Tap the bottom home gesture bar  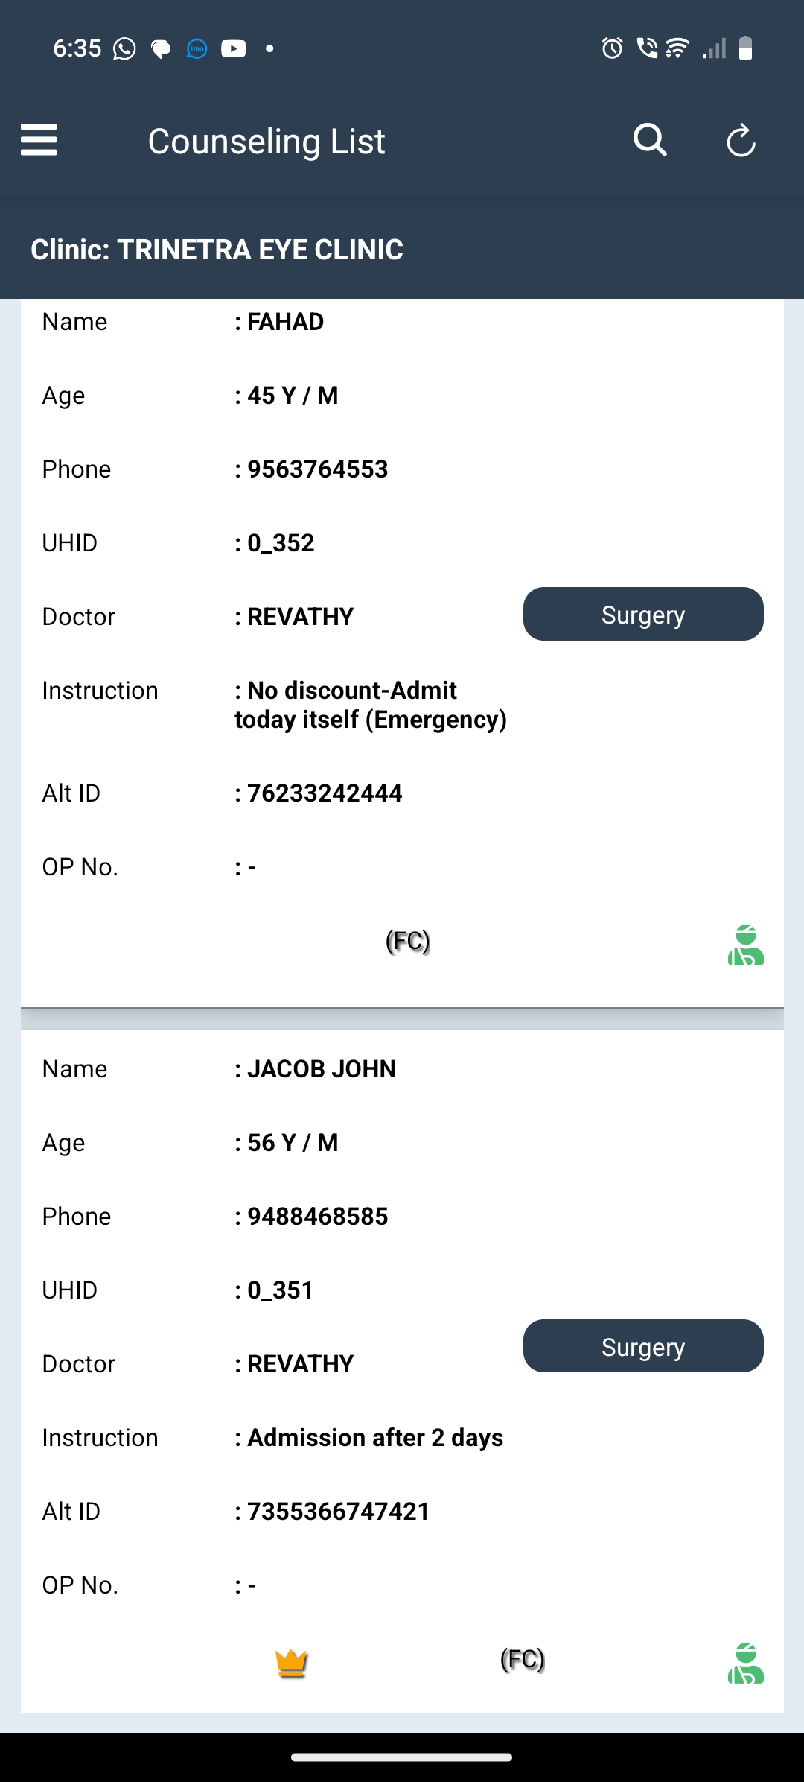[x=402, y=1757]
